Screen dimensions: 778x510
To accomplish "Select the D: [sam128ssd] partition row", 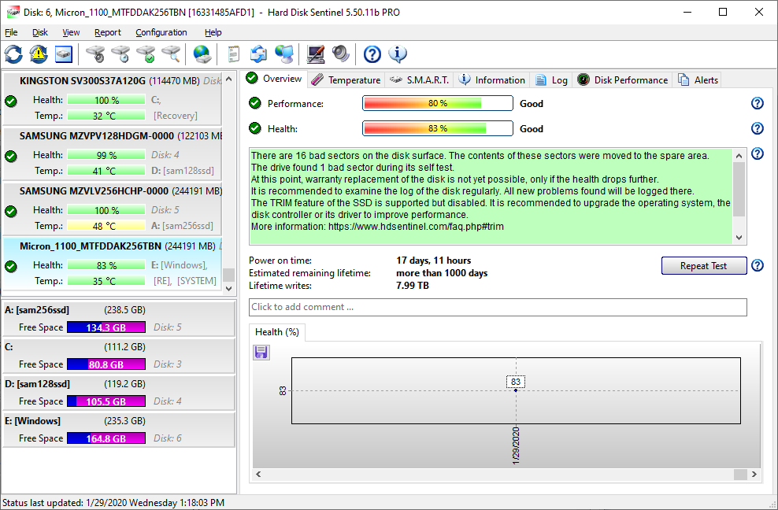I will pyautogui.click(x=119, y=393).
